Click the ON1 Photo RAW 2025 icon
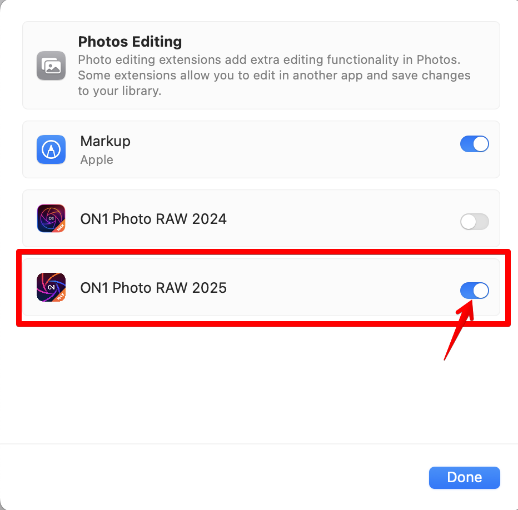The height and width of the screenshot is (510, 518). tap(51, 287)
